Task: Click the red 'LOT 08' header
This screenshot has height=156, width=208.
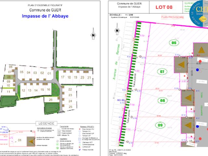Action: pos(164,7)
